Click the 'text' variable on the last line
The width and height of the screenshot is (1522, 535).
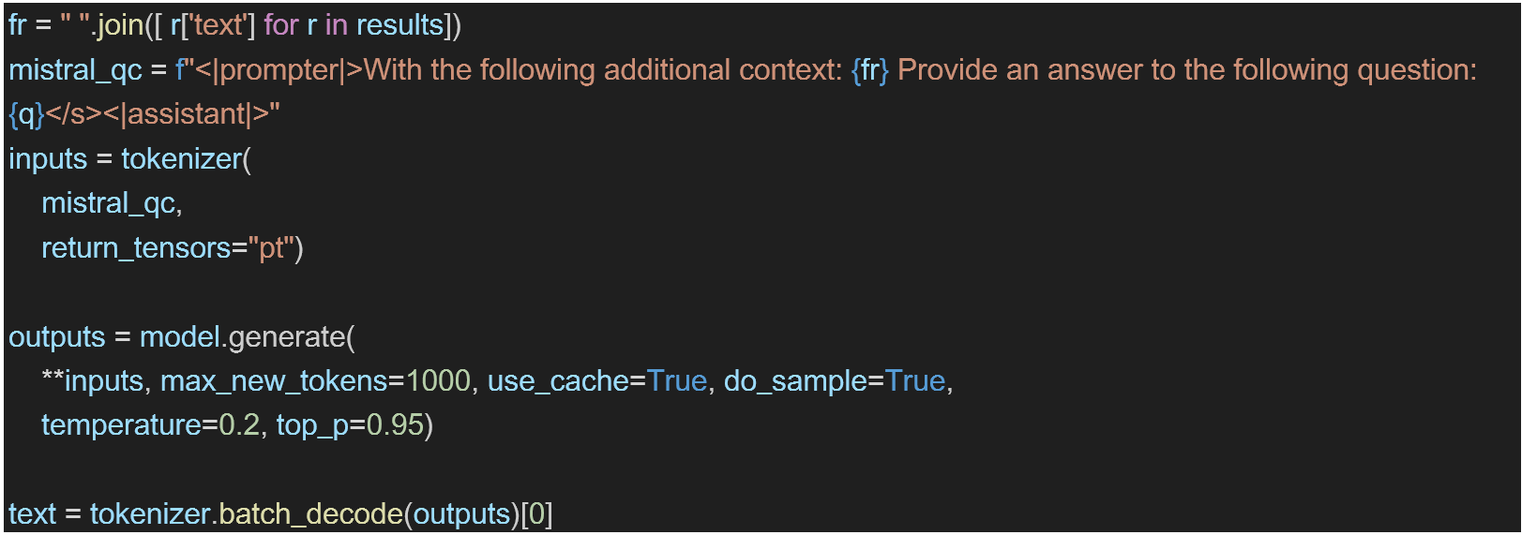[x=33, y=514]
